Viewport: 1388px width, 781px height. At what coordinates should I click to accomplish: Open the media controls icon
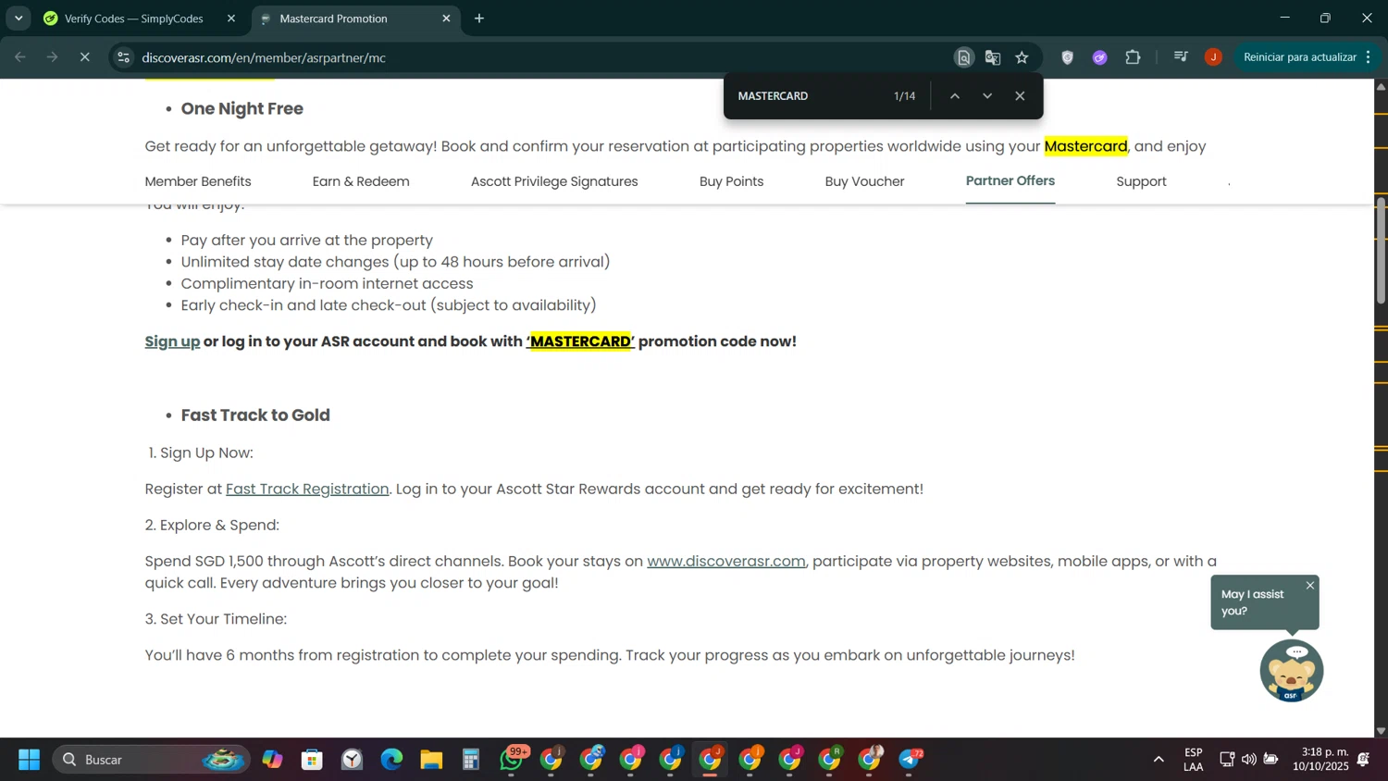tap(1181, 57)
